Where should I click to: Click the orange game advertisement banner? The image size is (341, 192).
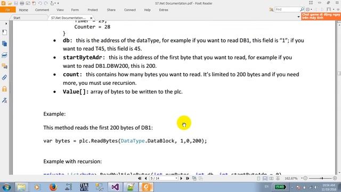[321, 16]
